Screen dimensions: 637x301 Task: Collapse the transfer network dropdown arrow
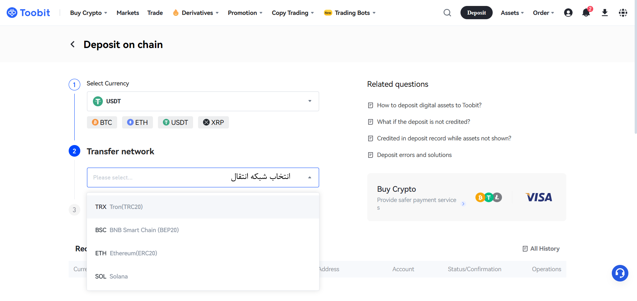point(310,177)
